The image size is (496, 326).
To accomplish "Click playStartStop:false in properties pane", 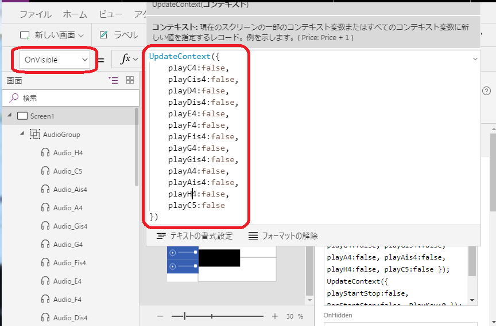I will [367, 293].
